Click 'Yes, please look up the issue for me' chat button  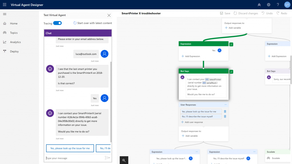click(x=70, y=148)
